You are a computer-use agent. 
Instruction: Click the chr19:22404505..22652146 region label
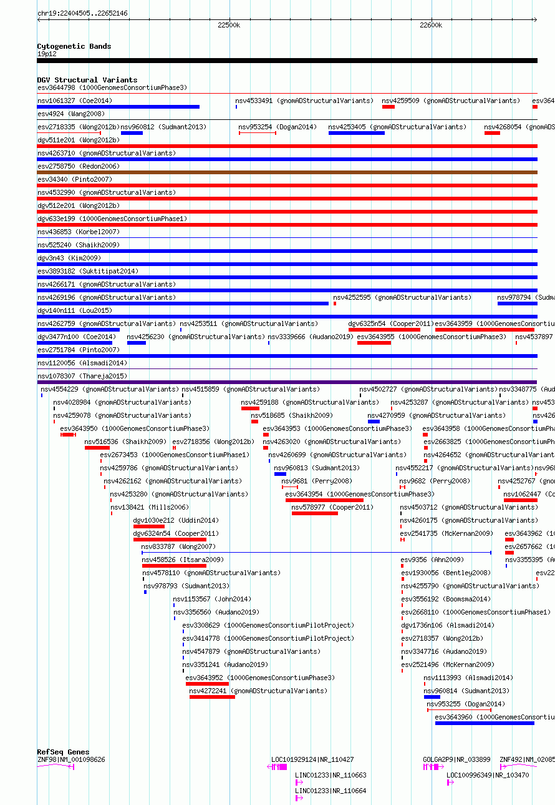(82, 13)
